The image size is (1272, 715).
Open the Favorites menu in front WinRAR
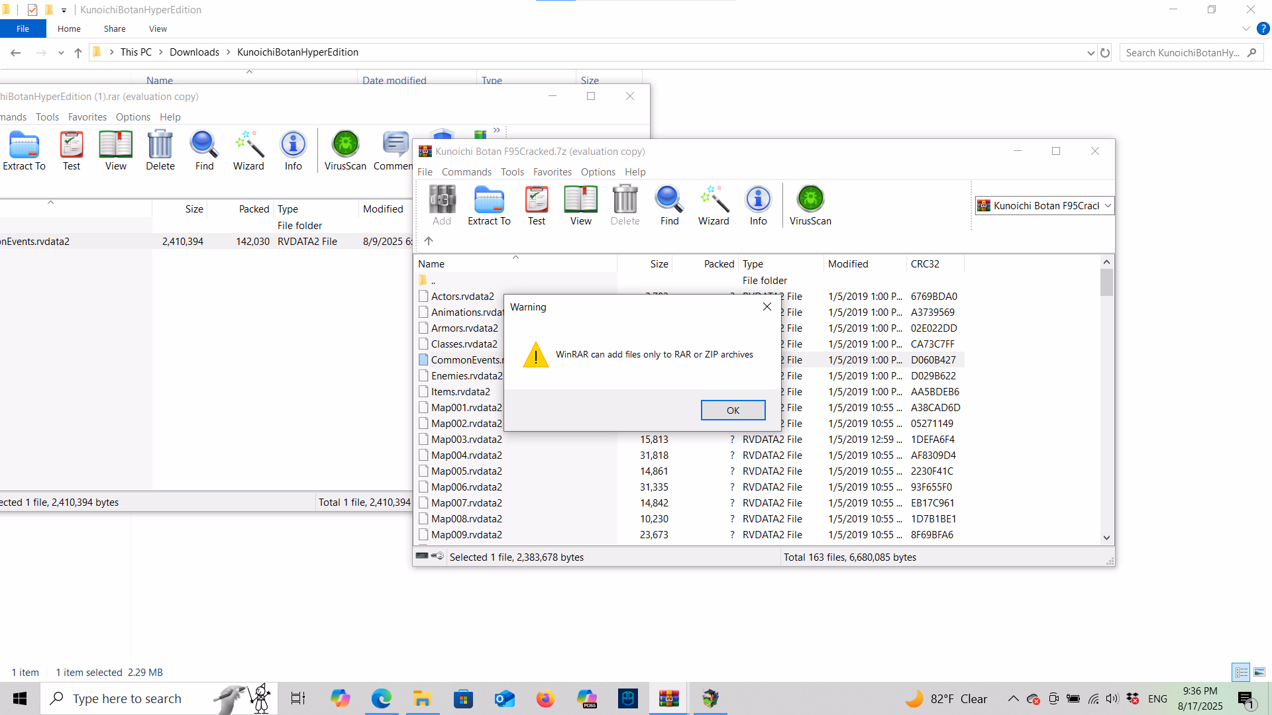(x=552, y=172)
